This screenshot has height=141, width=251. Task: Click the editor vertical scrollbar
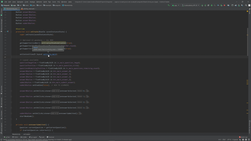click(x=247, y=42)
